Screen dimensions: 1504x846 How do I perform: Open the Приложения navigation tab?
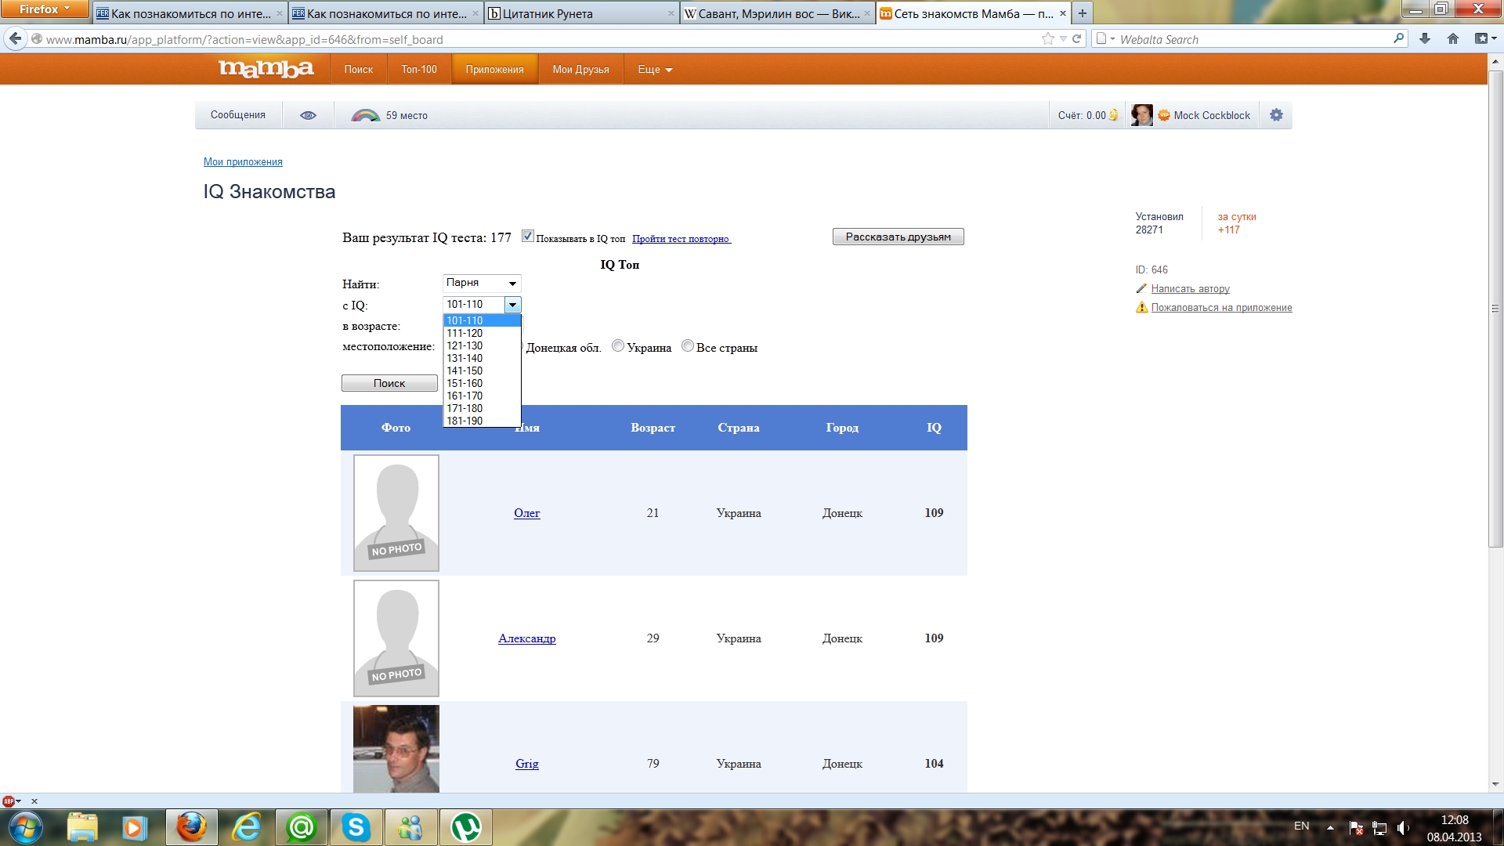(494, 70)
